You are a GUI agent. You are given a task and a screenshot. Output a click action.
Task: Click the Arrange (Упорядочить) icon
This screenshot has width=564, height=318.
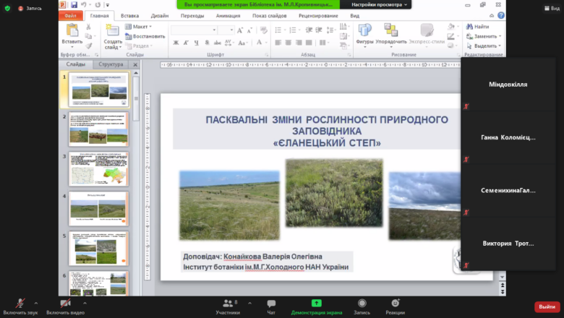[x=391, y=30]
